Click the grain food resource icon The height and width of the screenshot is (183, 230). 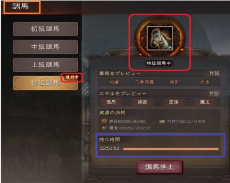[105, 128]
